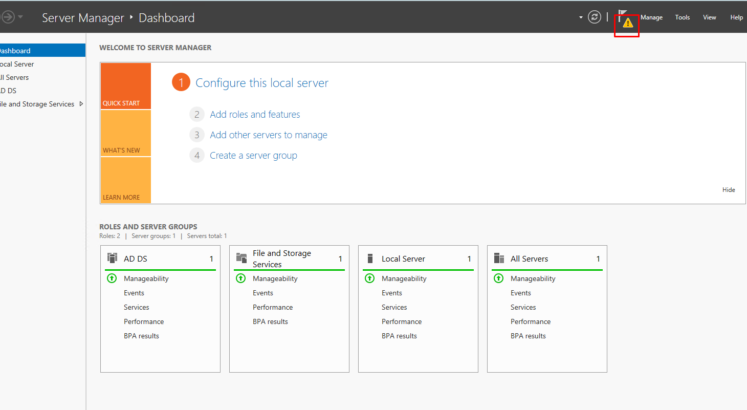Open Manageability in the Local Server tile
Viewport: 747px width, 410px height.
tap(404, 278)
